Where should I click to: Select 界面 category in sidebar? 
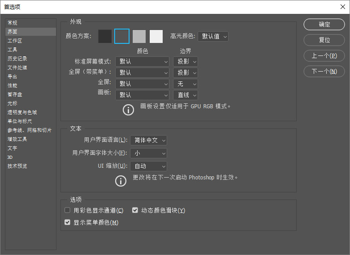[x=30, y=32]
